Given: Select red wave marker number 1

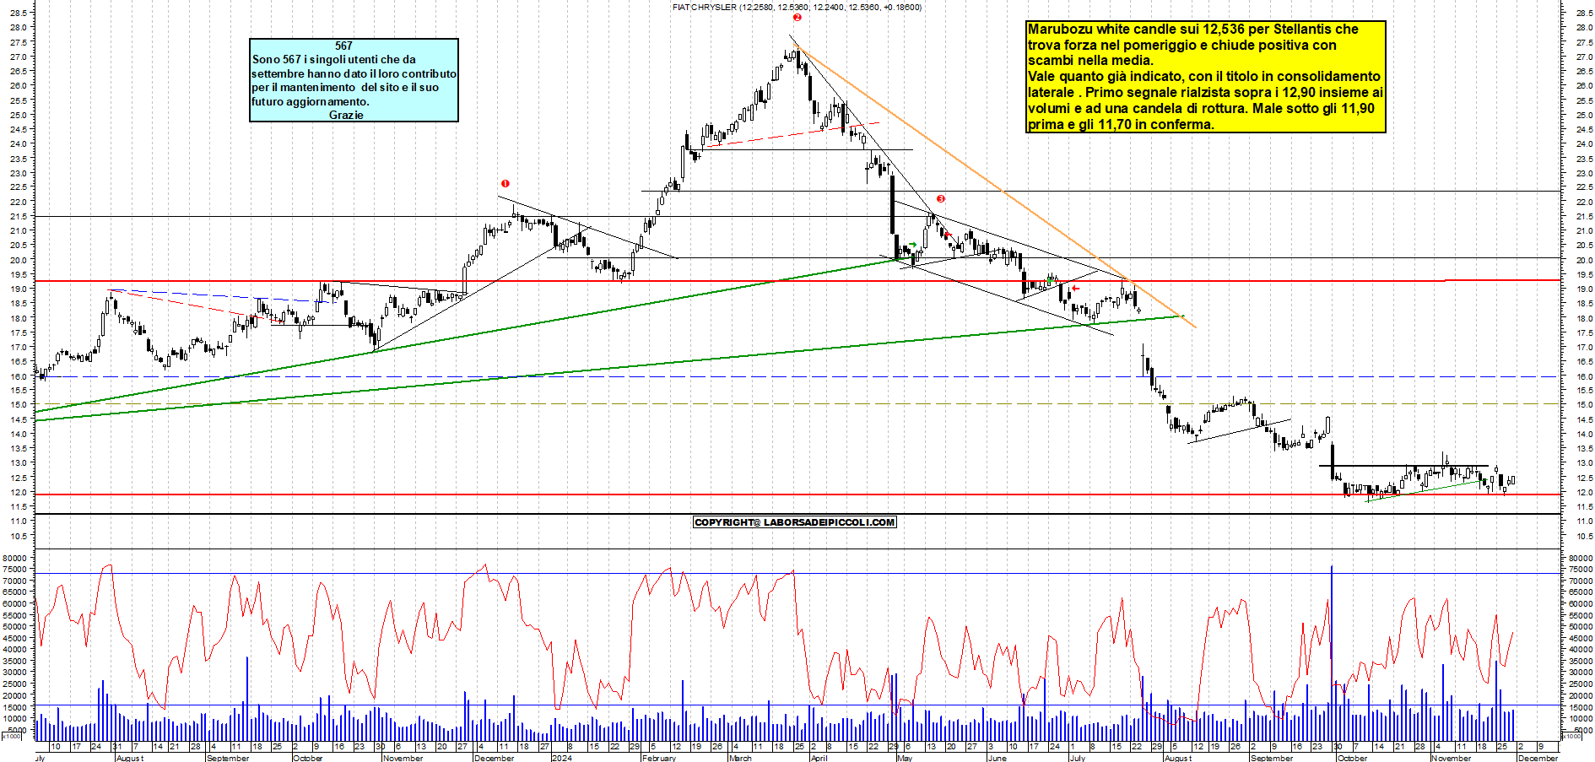Looking at the screenshot, I should coord(505,183).
